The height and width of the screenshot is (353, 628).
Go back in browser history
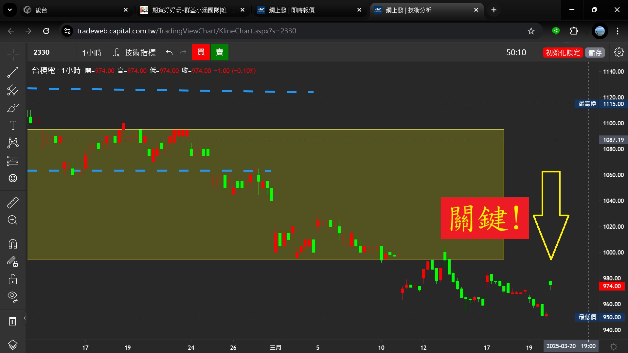[x=11, y=31]
